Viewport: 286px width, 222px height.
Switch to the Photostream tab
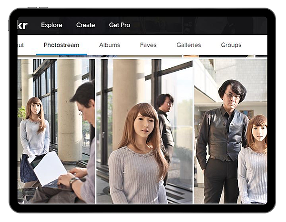(x=61, y=45)
